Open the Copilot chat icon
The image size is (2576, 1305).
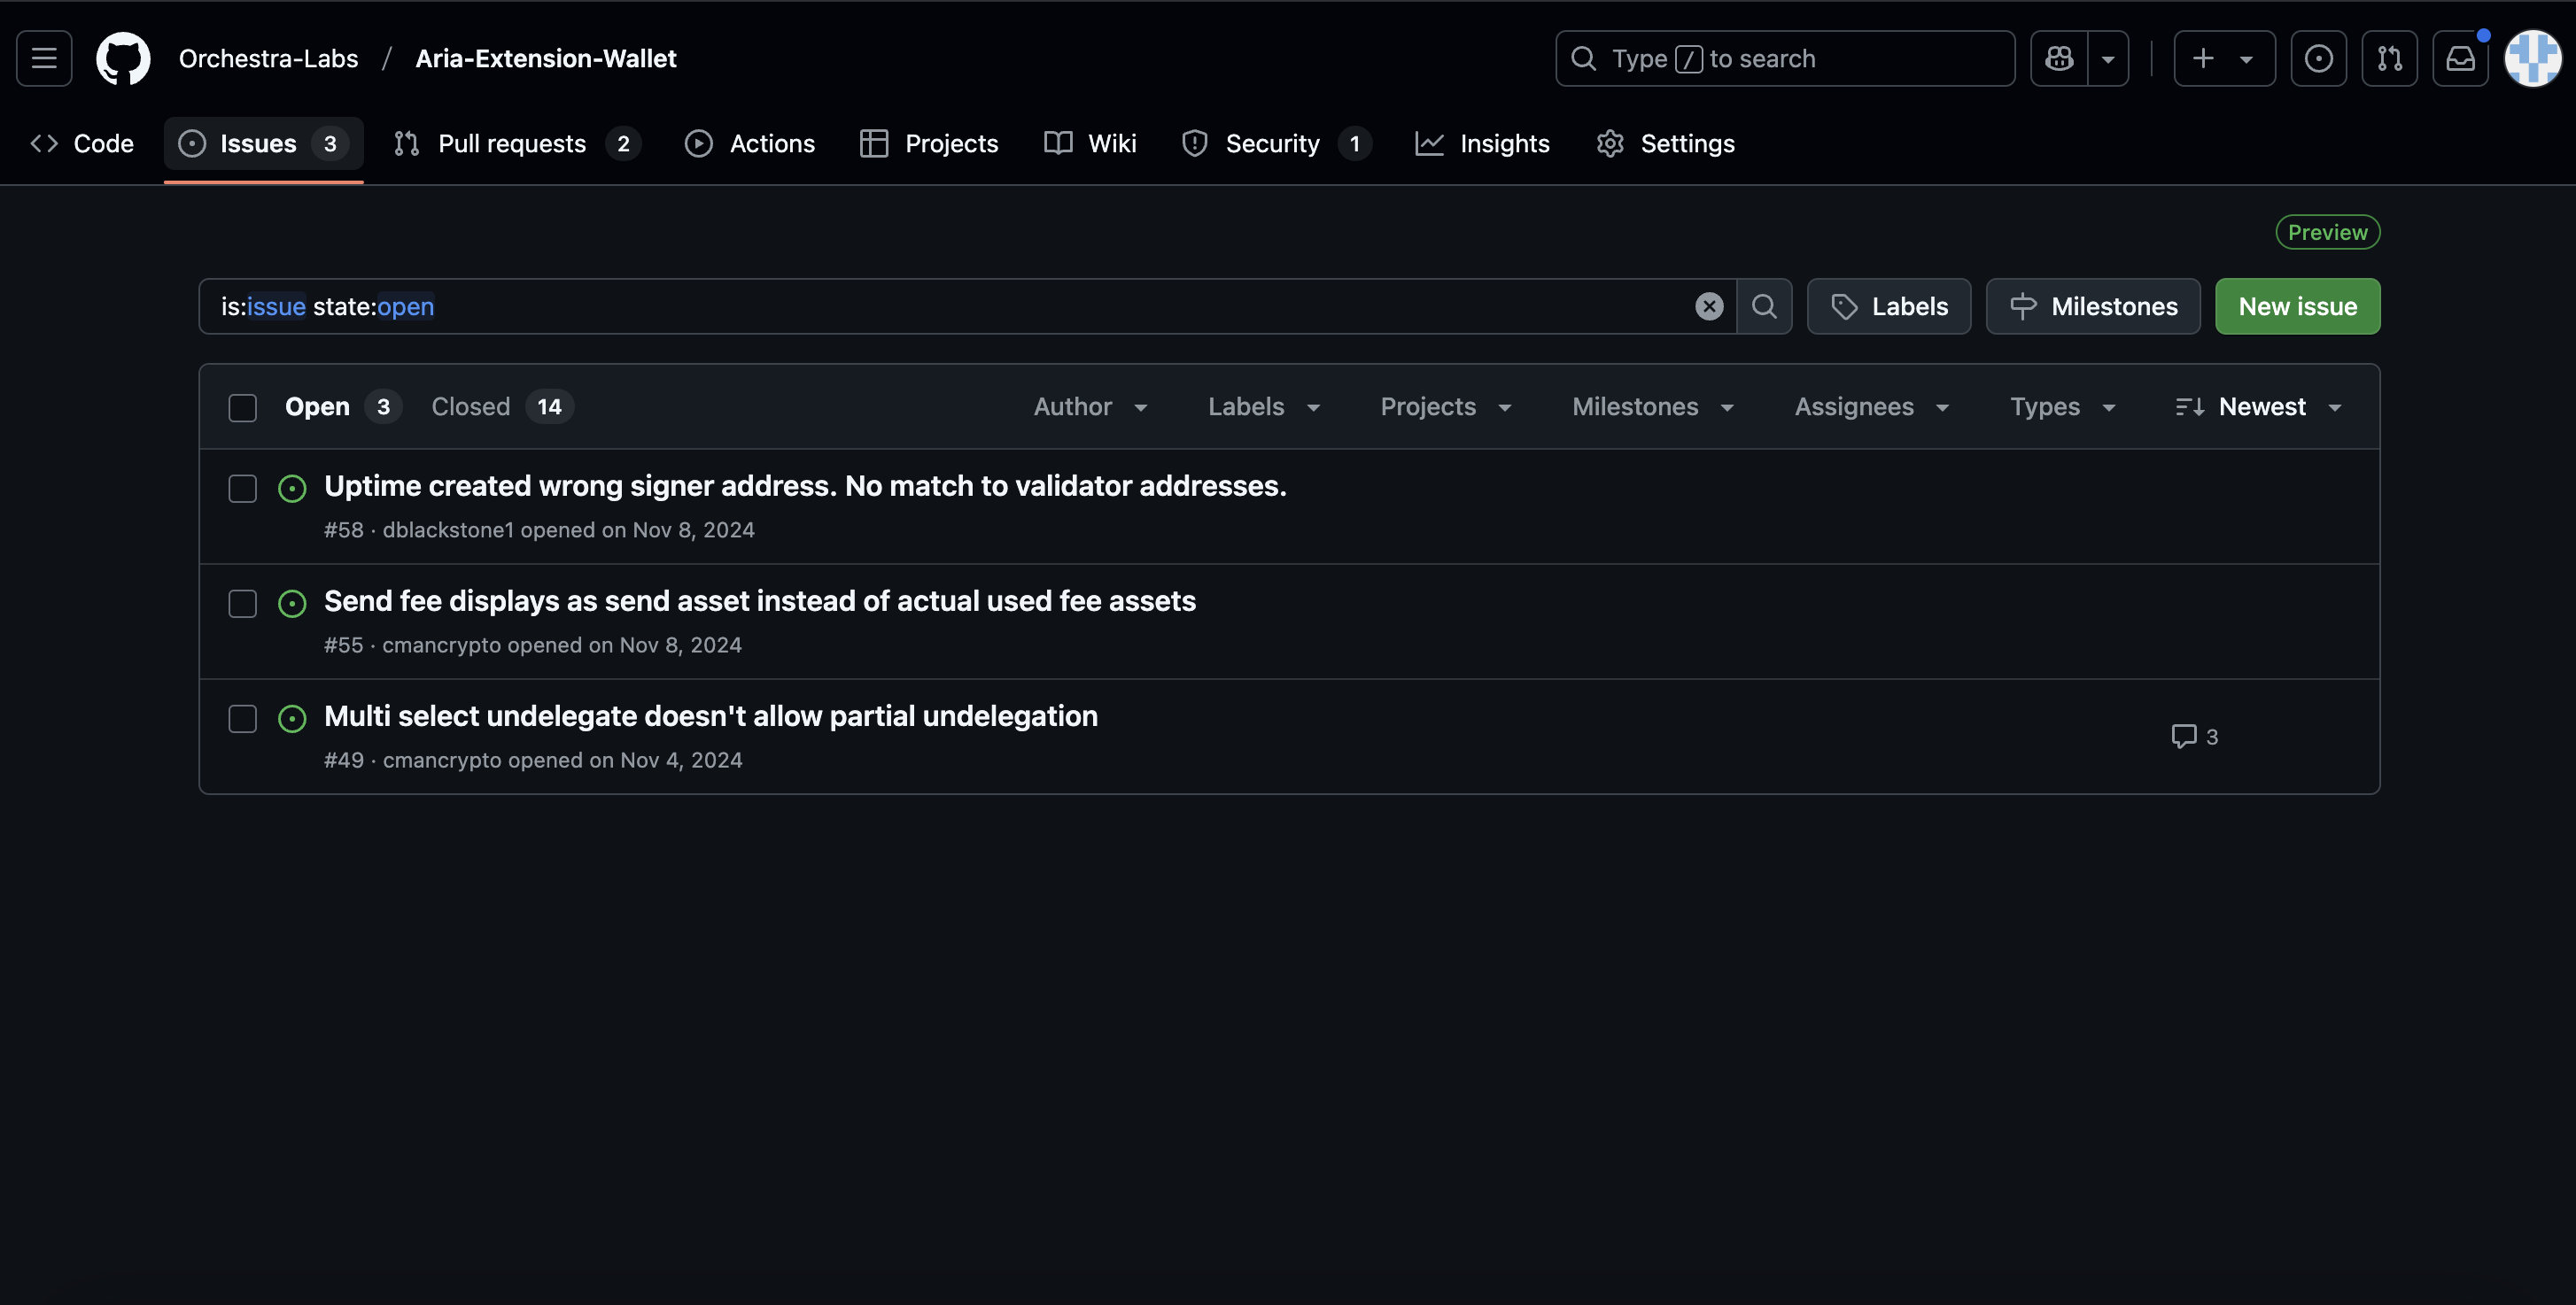click(2059, 58)
